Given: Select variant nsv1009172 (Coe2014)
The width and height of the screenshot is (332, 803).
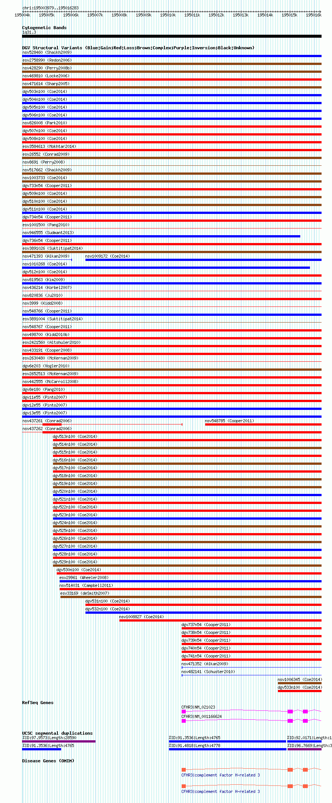Looking at the screenshot, I should [x=107, y=256].
